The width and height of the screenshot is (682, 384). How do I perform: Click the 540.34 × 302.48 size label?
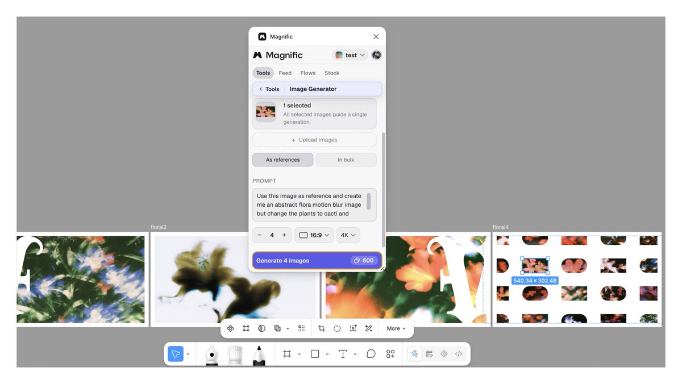tap(535, 281)
